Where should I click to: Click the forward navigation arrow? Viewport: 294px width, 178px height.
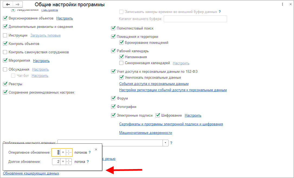tap(18, 5)
